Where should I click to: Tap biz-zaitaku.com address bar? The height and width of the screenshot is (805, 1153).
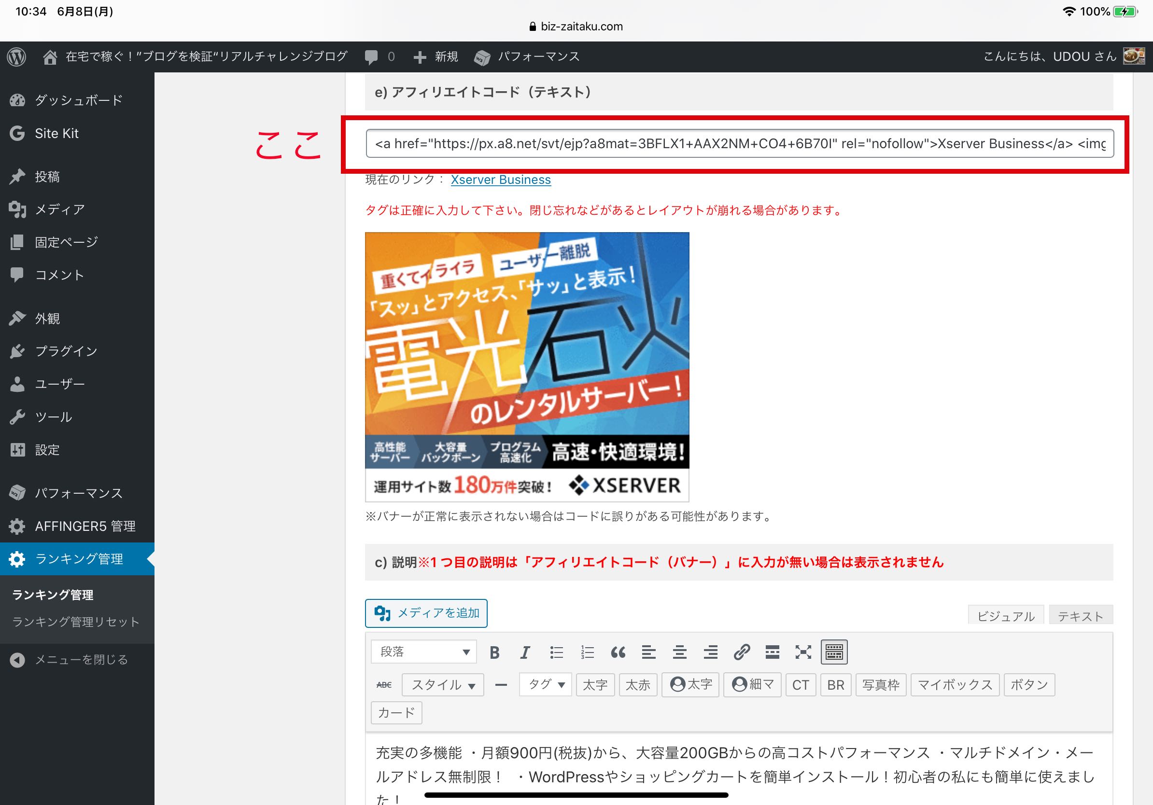pyautogui.click(x=576, y=27)
